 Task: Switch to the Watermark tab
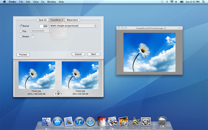tap(72, 20)
